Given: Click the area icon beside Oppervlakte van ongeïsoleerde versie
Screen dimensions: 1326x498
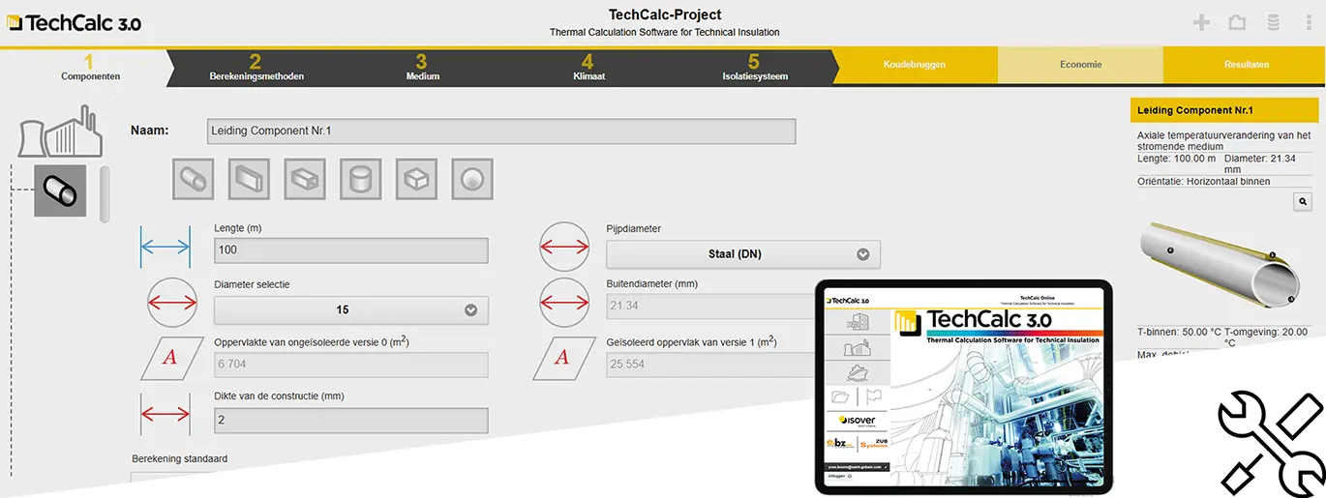Looking at the screenshot, I should 170,358.
